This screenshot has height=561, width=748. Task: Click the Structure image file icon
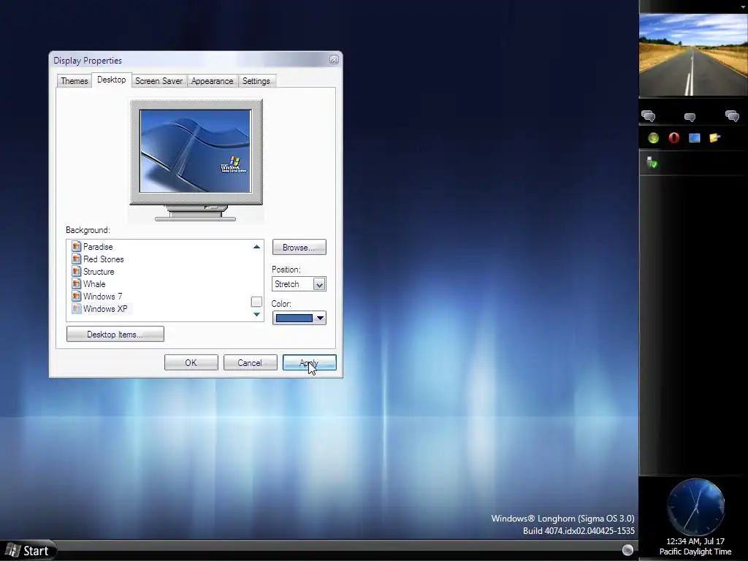pyautogui.click(x=76, y=271)
